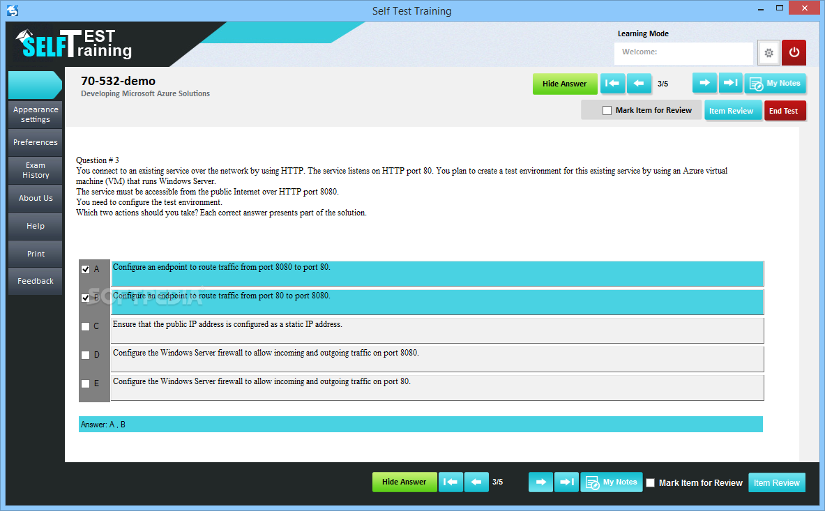Click the Self Test Training title bar app icon
The height and width of the screenshot is (511, 825).
13,10
